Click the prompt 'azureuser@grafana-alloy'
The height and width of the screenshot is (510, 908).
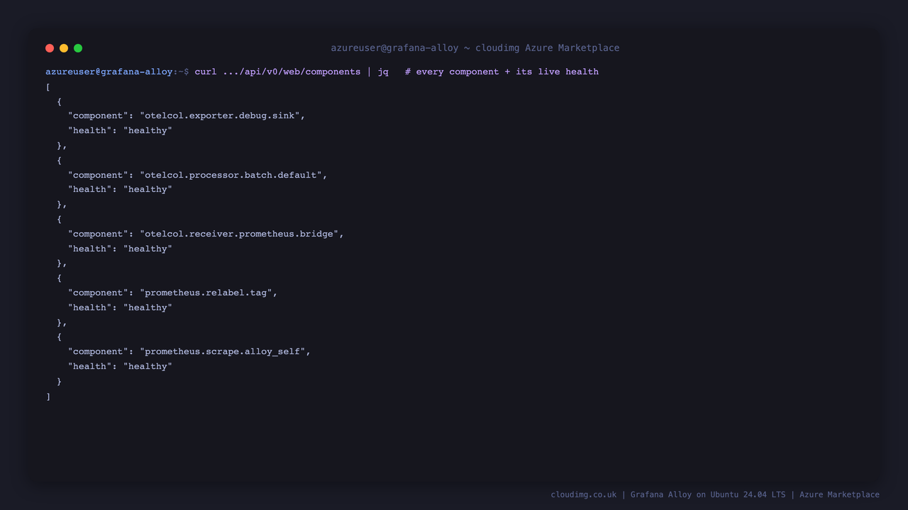click(109, 72)
